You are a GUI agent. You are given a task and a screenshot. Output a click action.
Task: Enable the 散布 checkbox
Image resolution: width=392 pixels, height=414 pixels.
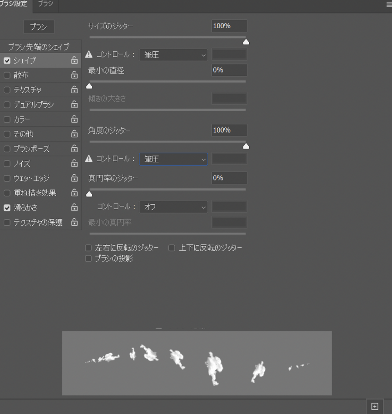pyautogui.click(x=7, y=75)
